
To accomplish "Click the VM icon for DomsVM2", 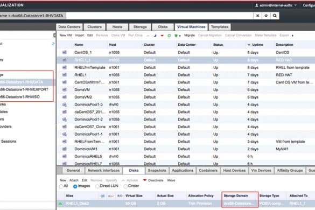I will [x=64, y=97].
